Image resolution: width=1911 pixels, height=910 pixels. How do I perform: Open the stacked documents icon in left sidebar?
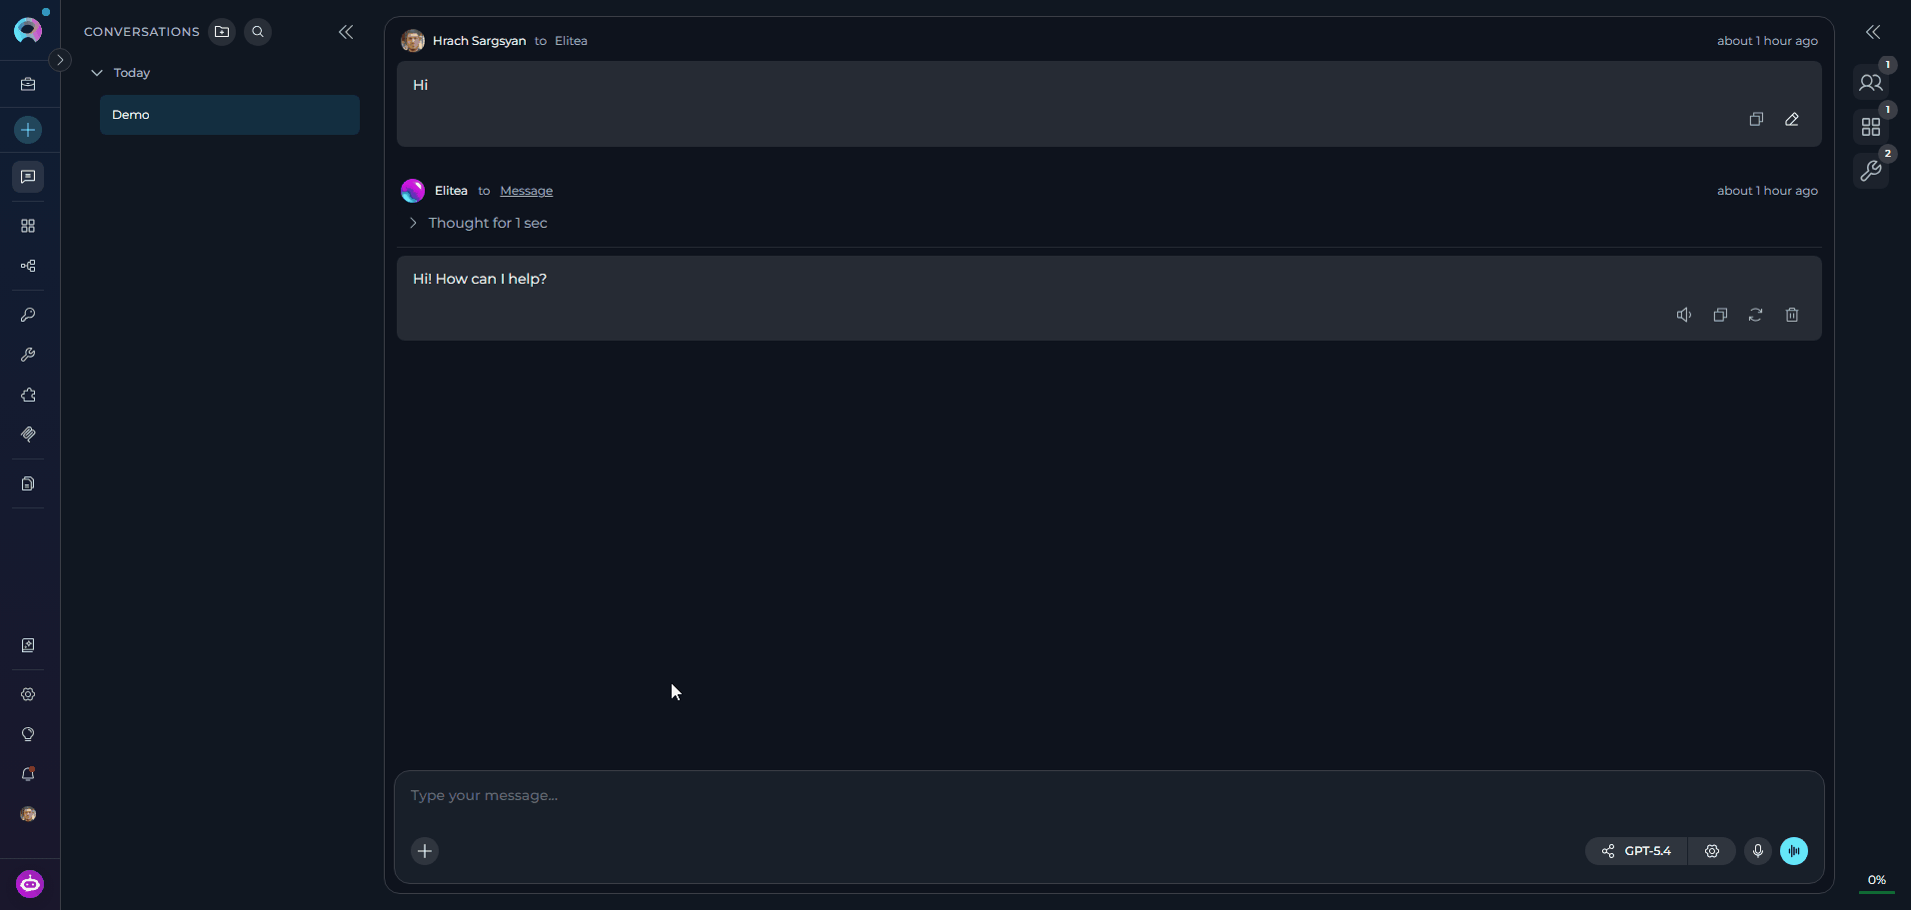click(x=28, y=483)
